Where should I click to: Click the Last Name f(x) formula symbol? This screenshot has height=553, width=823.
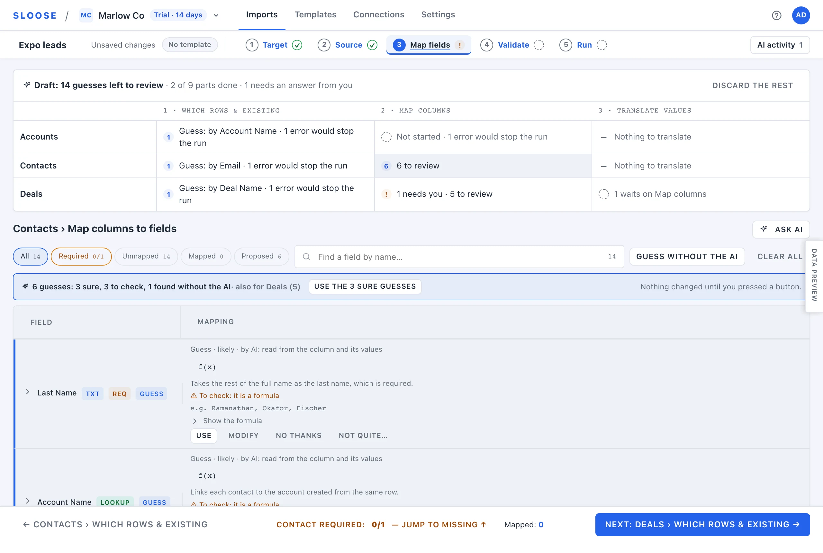coord(207,367)
